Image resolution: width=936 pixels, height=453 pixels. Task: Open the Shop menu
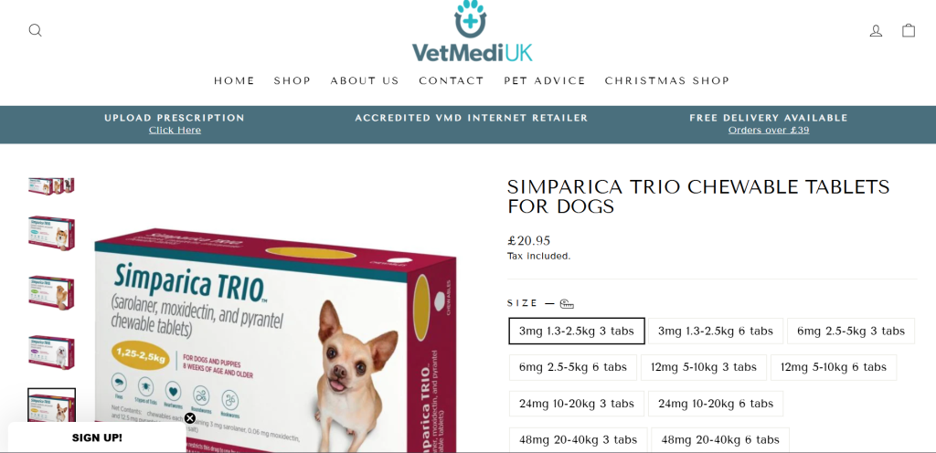pyautogui.click(x=292, y=80)
